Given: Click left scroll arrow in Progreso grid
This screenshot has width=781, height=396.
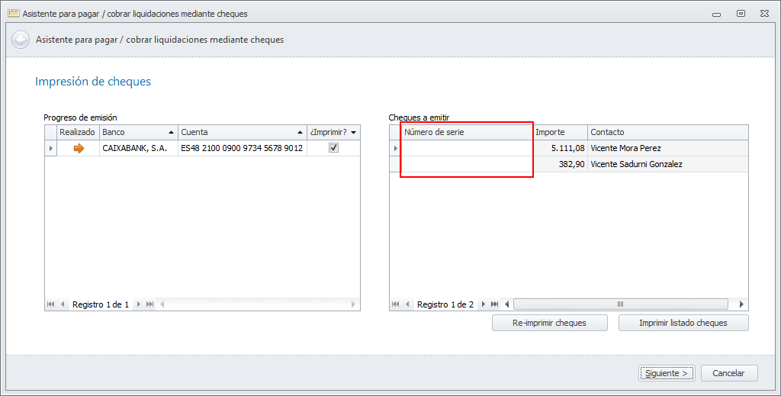Looking at the screenshot, I should [x=162, y=304].
